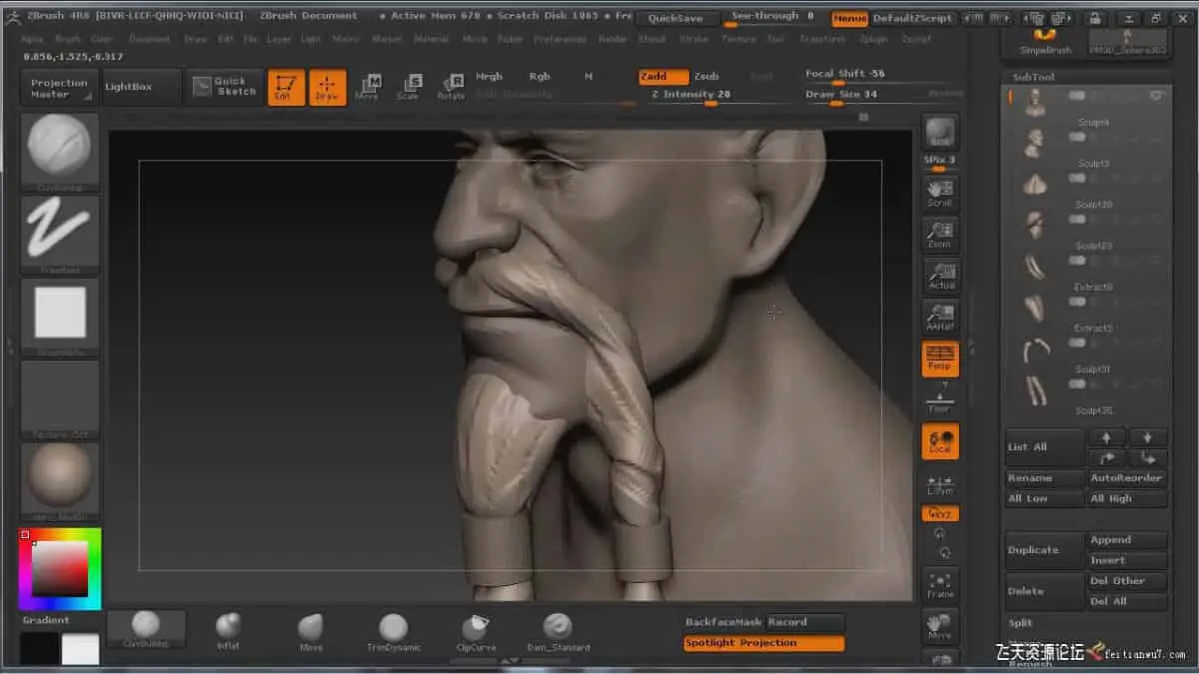The height and width of the screenshot is (674, 1199).
Task: Click the Frame mesh button
Action: point(940,584)
